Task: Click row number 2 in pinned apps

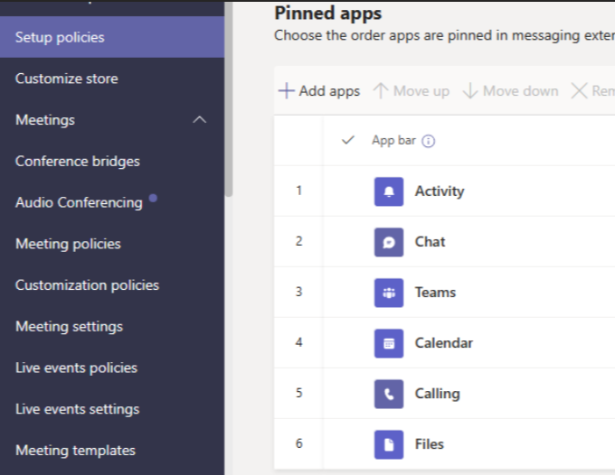Action: [x=298, y=241]
